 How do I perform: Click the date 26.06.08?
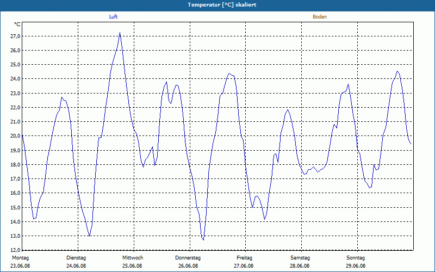coord(188,266)
